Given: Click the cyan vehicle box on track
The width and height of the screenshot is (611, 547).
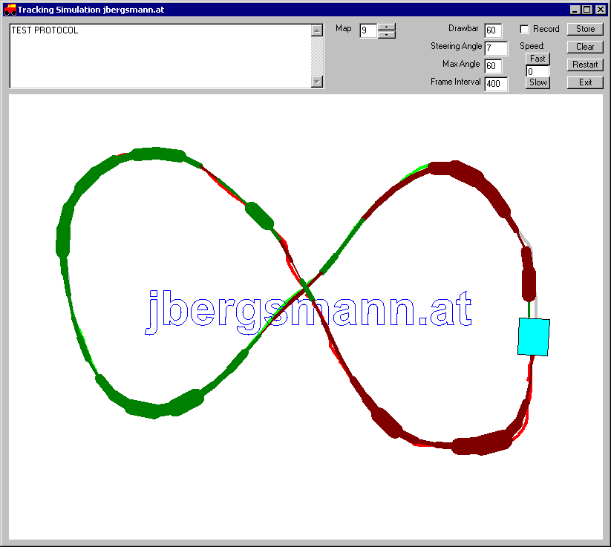Looking at the screenshot, I should [534, 337].
